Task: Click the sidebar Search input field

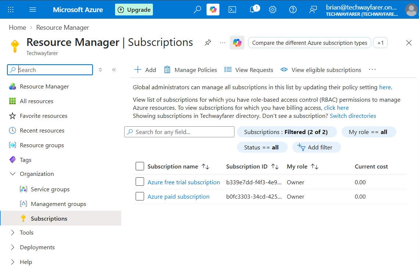Action: click(50, 70)
